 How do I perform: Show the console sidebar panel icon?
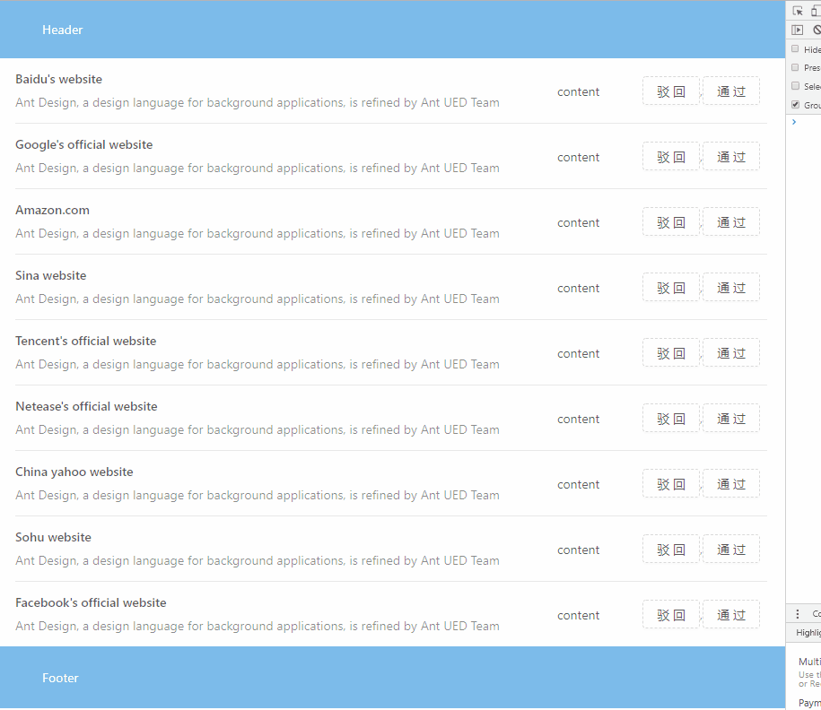[797, 30]
